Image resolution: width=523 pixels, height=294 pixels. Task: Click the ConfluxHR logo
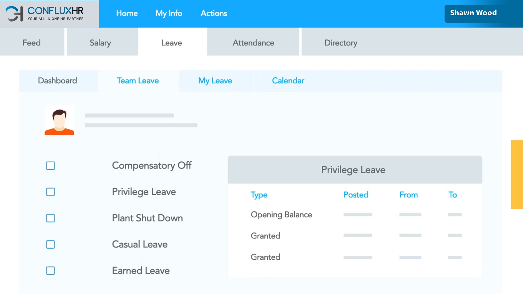(45, 14)
